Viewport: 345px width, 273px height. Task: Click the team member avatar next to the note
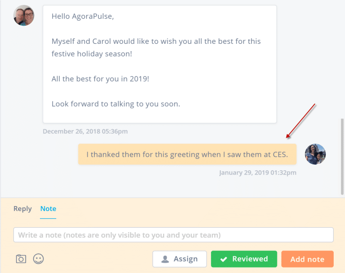point(315,154)
